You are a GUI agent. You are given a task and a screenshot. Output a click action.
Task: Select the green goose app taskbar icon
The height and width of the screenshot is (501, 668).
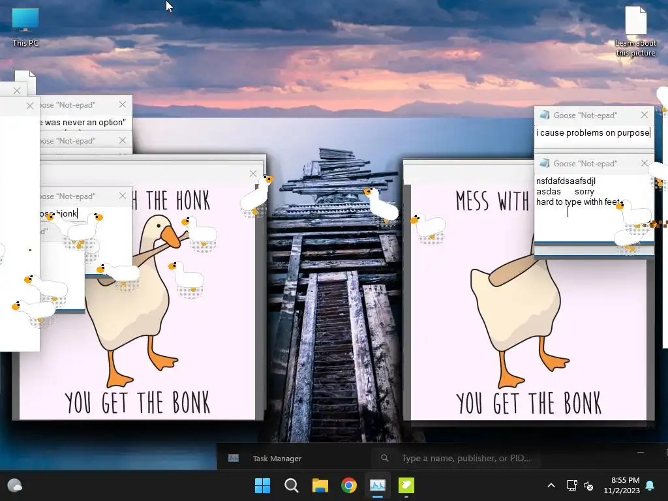click(406, 485)
